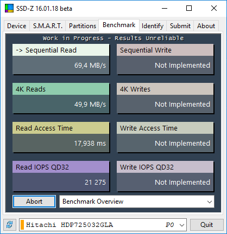Select the Sequential Read benchmark tile
This screenshot has height=234, width=227.
(61, 59)
